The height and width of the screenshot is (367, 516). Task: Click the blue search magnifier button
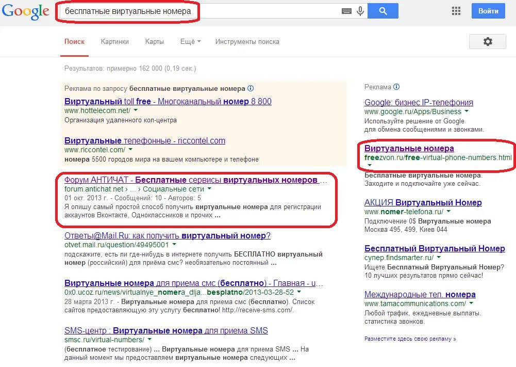click(382, 11)
